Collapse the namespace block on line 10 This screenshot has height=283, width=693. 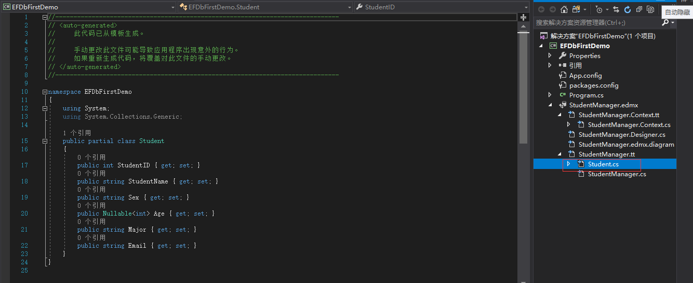pyautogui.click(x=45, y=92)
